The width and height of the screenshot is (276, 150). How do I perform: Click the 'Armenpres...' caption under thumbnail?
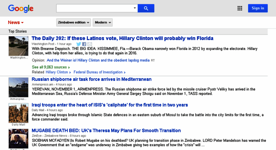(x=18, y=99)
